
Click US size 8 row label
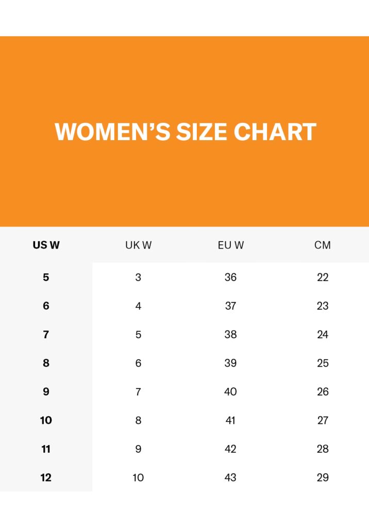click(x=46, y=363)
